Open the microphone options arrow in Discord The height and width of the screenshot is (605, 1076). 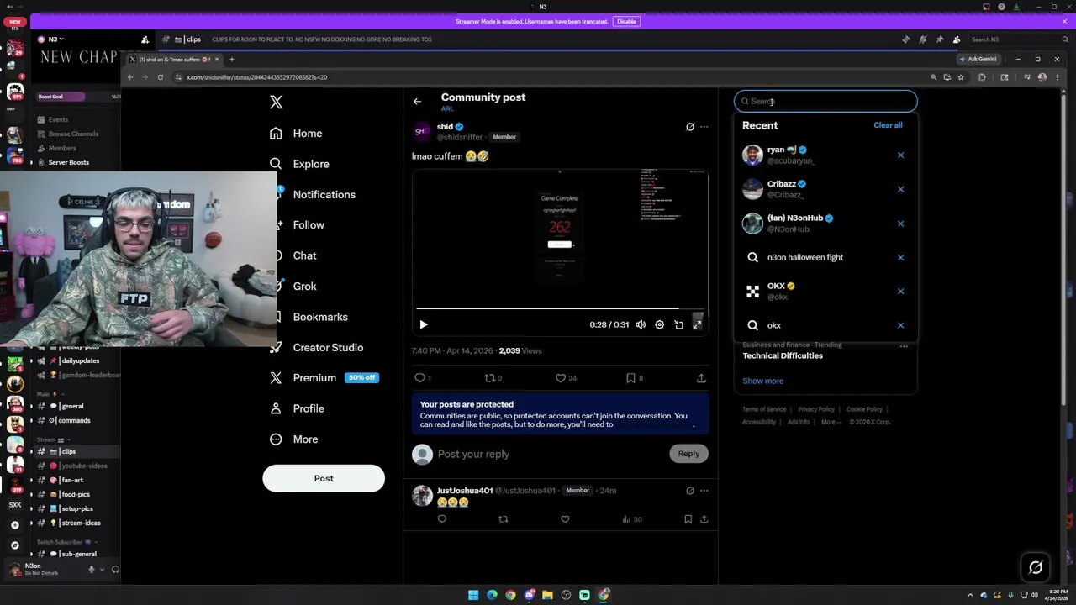pyautogui.click(x=102, y=570)
